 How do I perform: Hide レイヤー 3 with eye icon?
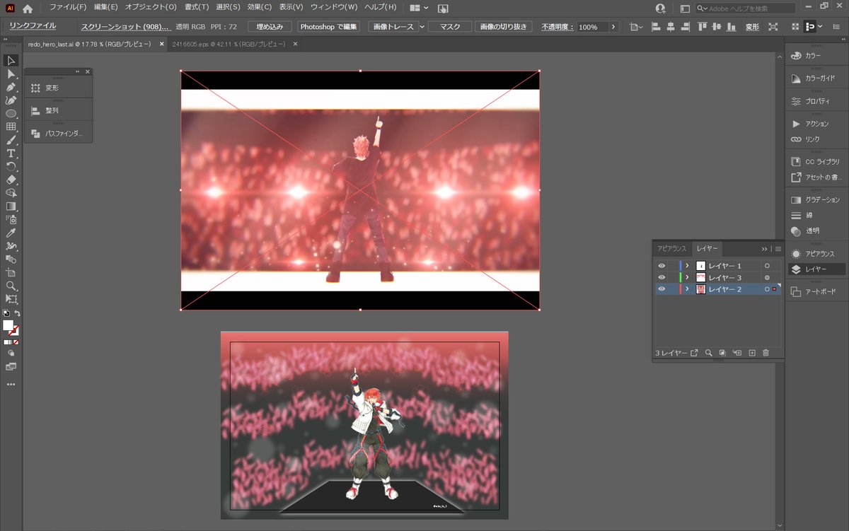[662, 277]
